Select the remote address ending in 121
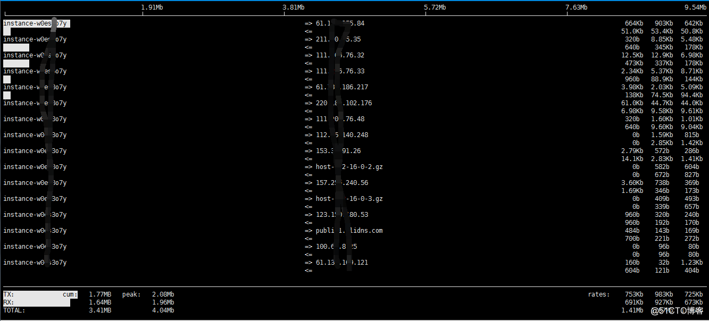 coord(342,263)
